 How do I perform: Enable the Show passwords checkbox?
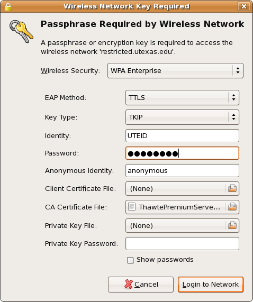pyautogui.click(x=130, y=260)
